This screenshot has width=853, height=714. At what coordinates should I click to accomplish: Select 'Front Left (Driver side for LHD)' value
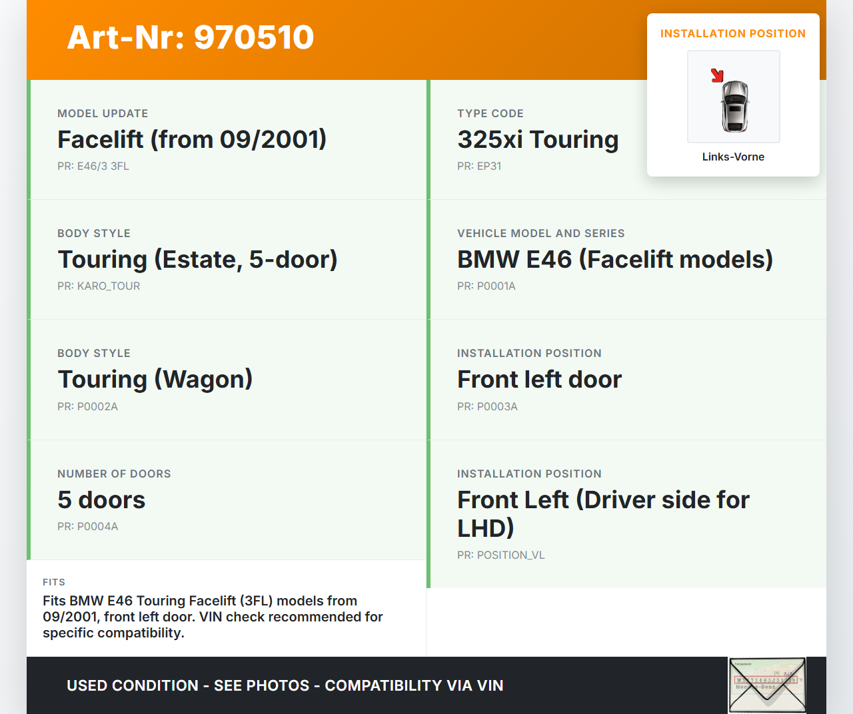coord(604,514)
